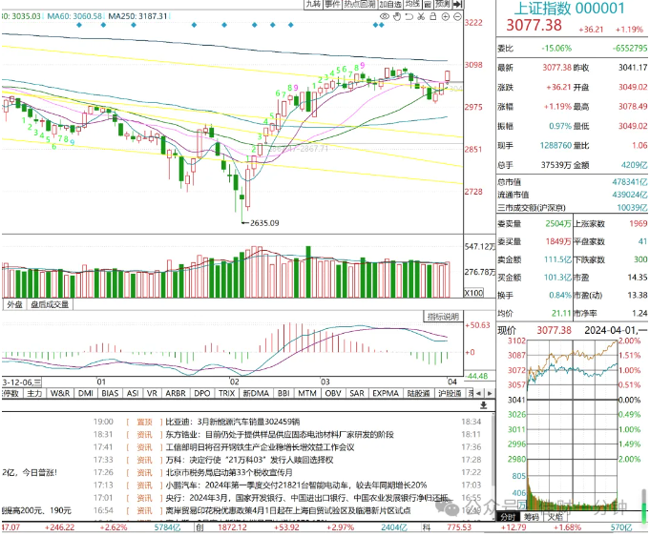Select the TRIX indicator tab

pos(227,393)
